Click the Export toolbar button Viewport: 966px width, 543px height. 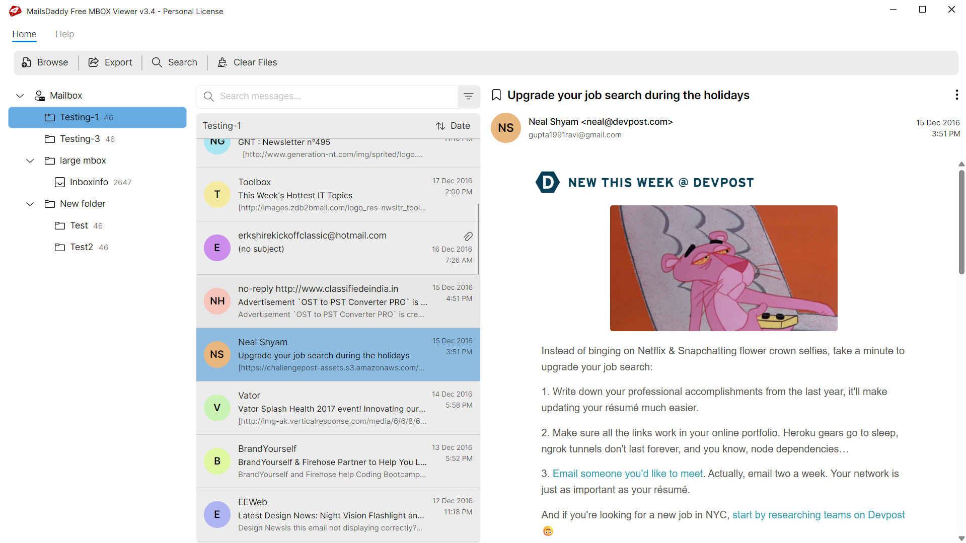pos(110,62)
